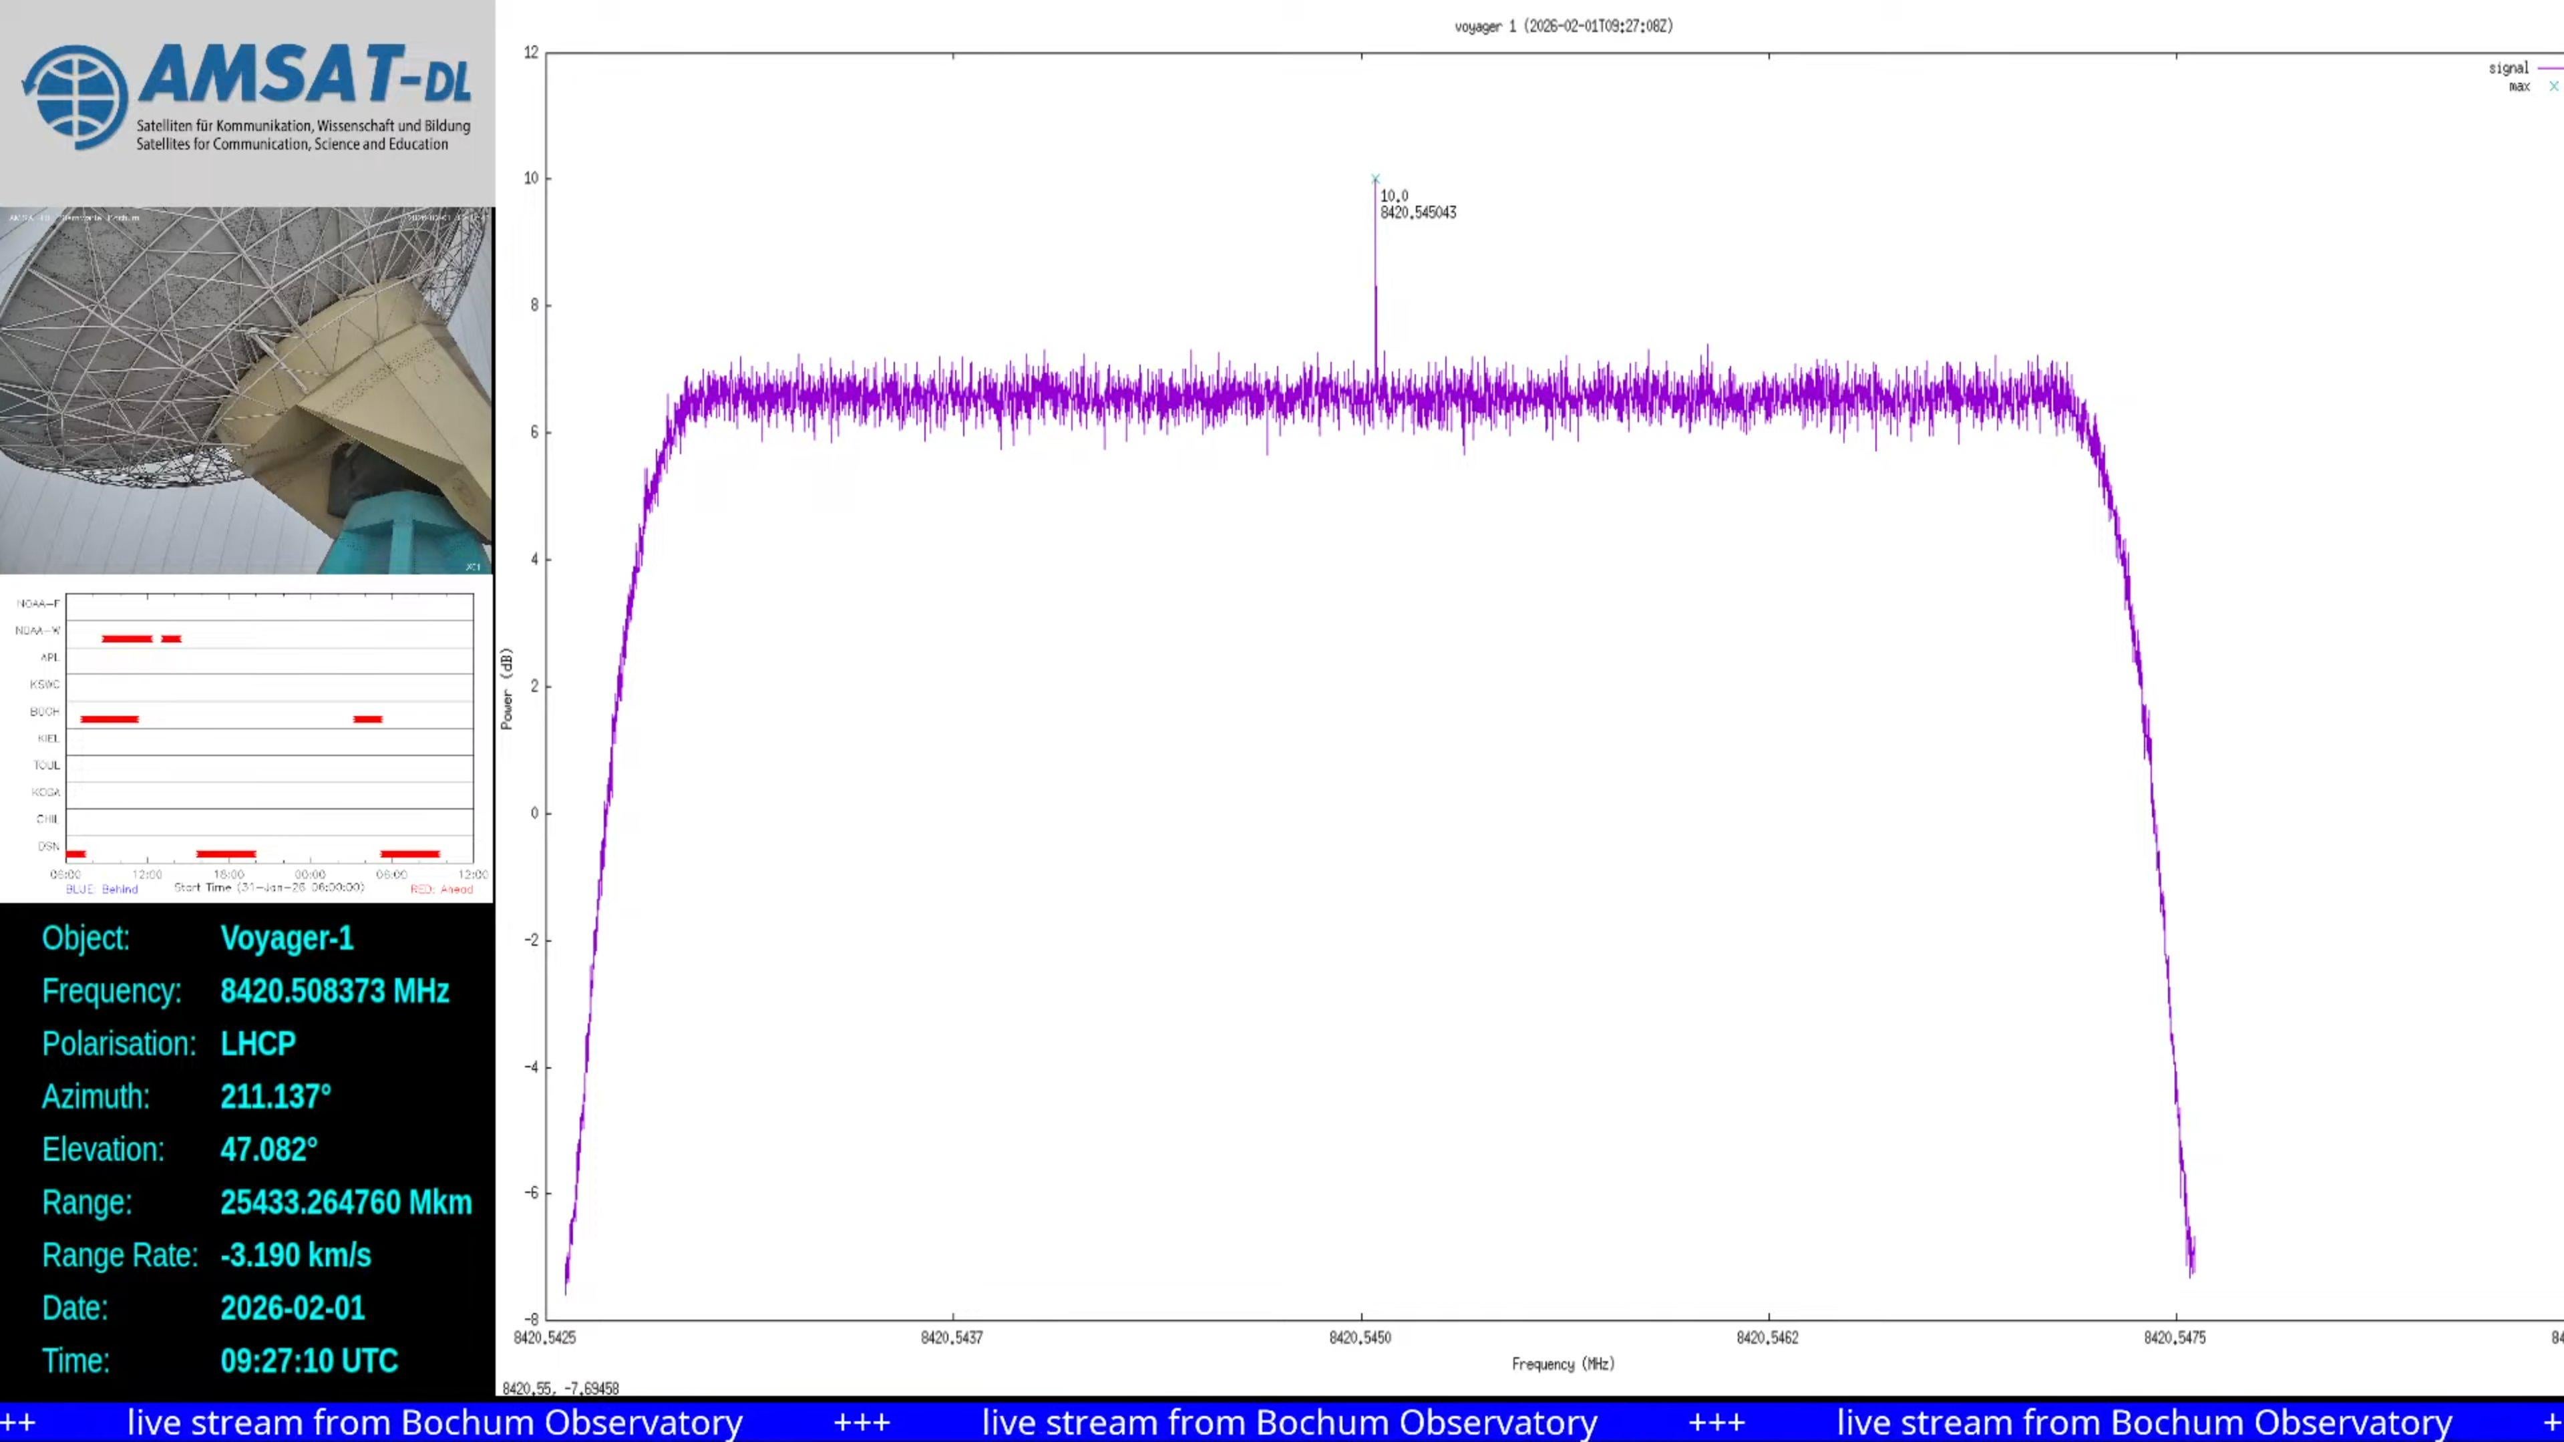
Task: Click the Range value 25433.264760 Mkm
Action: click(x=345, y=1202)
